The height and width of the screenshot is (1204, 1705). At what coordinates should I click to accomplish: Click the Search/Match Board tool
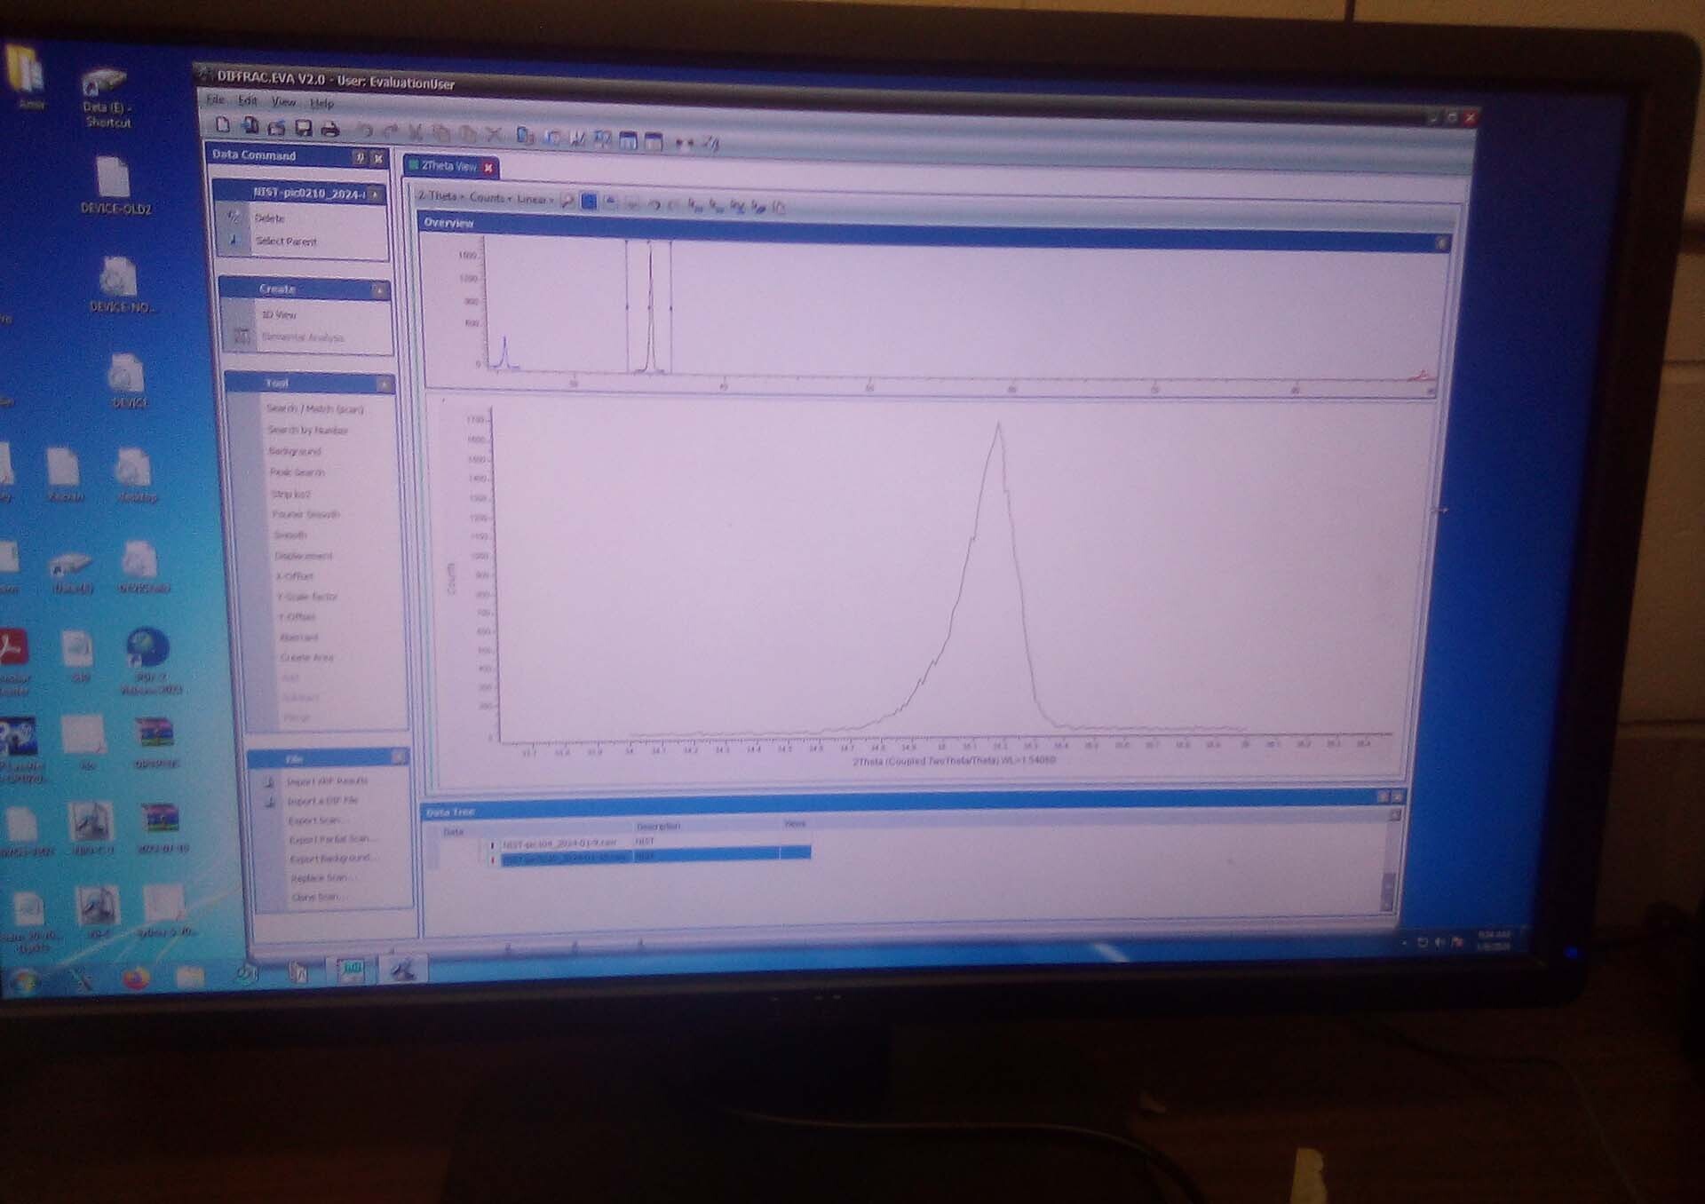pyautogui.click(x=318, y=409)
